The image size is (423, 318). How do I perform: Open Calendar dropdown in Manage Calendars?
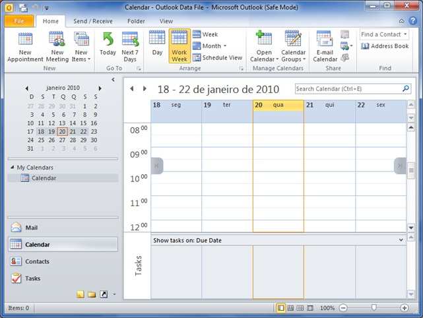tap(264, 47)
